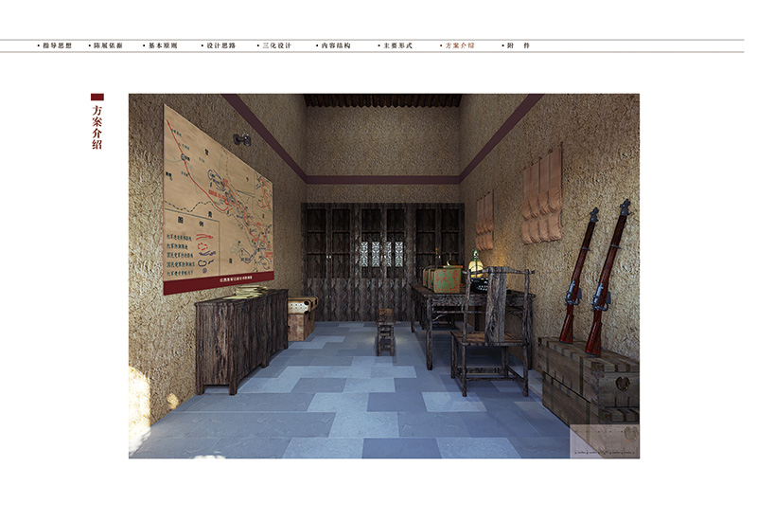Screen dimensions: 757x521
Task: Click the wall lamp beside the map
Action: [x=243, y=140]
